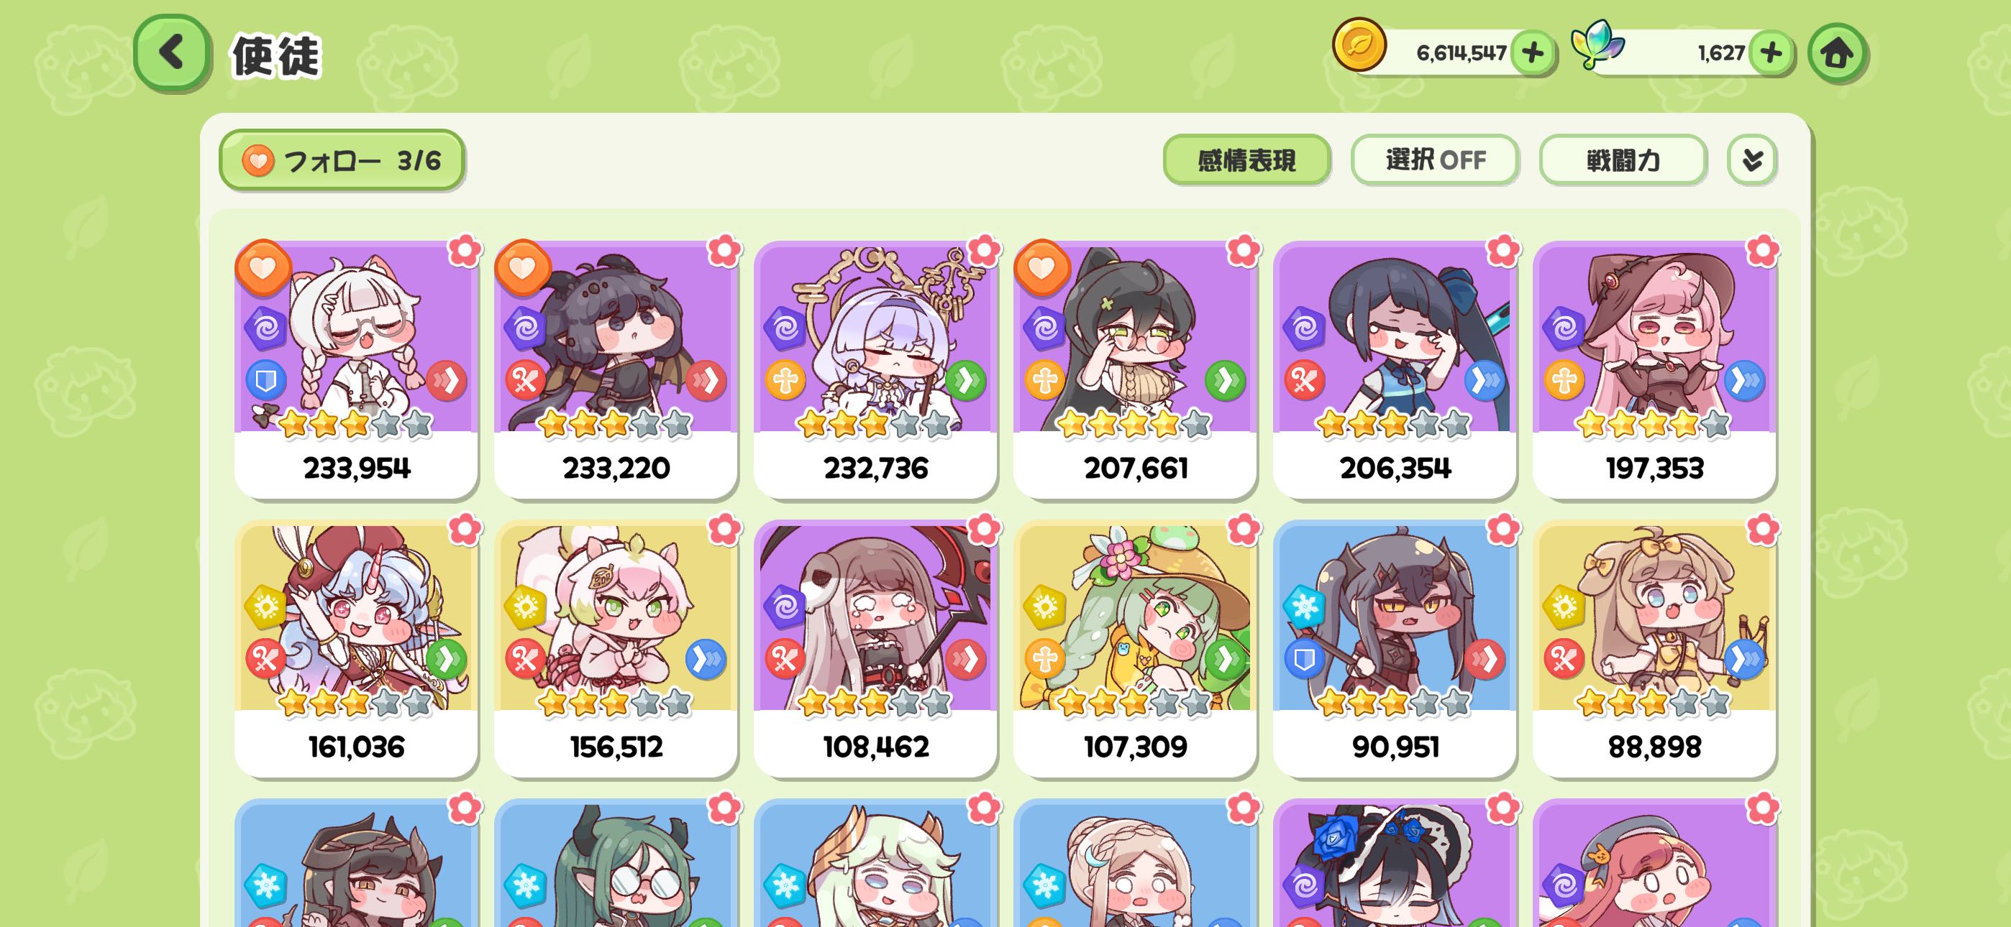Expand sort options with double-chevron button

coord(1752,160)
